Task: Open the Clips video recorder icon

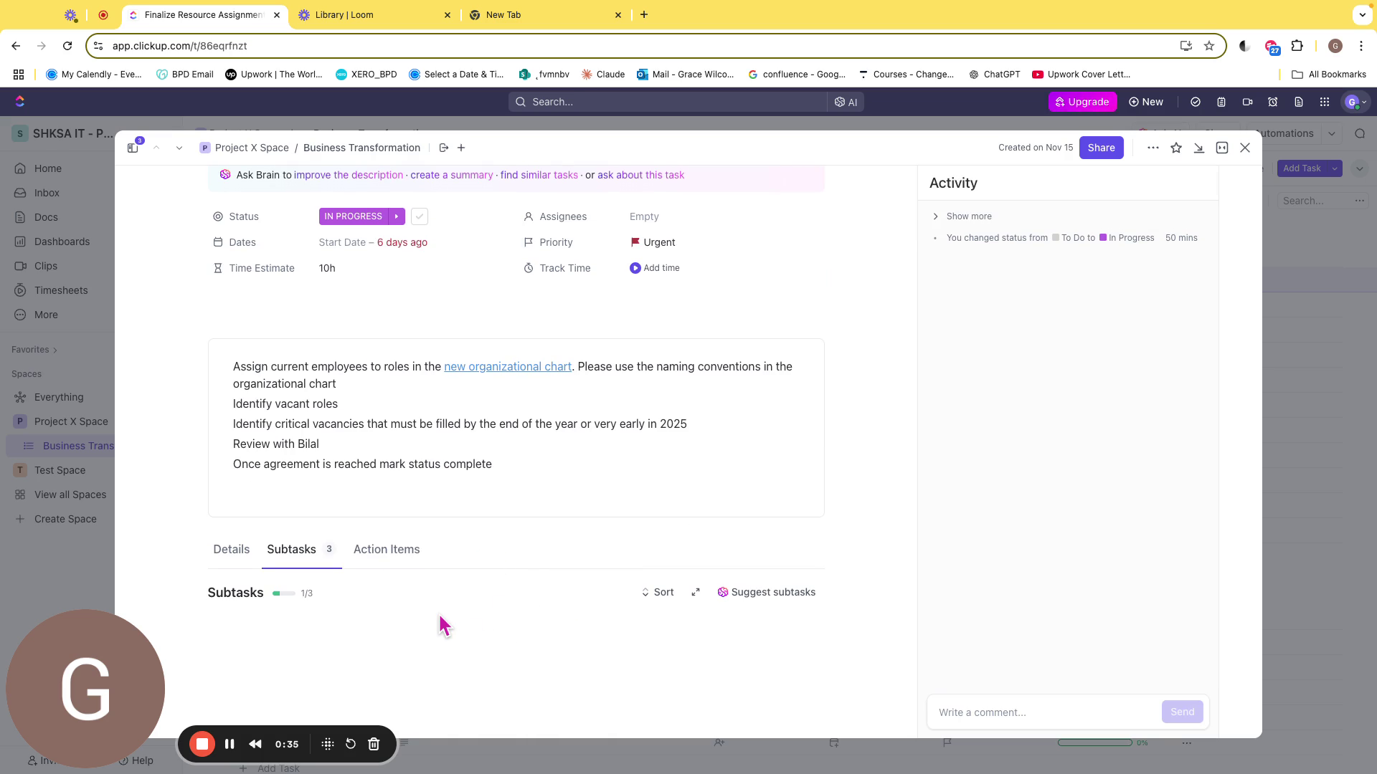Action: (x=1247, y=102)
